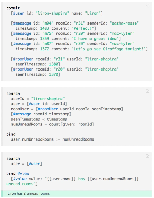Toggle the checkbox on the bind @view block
The height and width of the screenshot is (198, 154).
(x=147, y=156)
